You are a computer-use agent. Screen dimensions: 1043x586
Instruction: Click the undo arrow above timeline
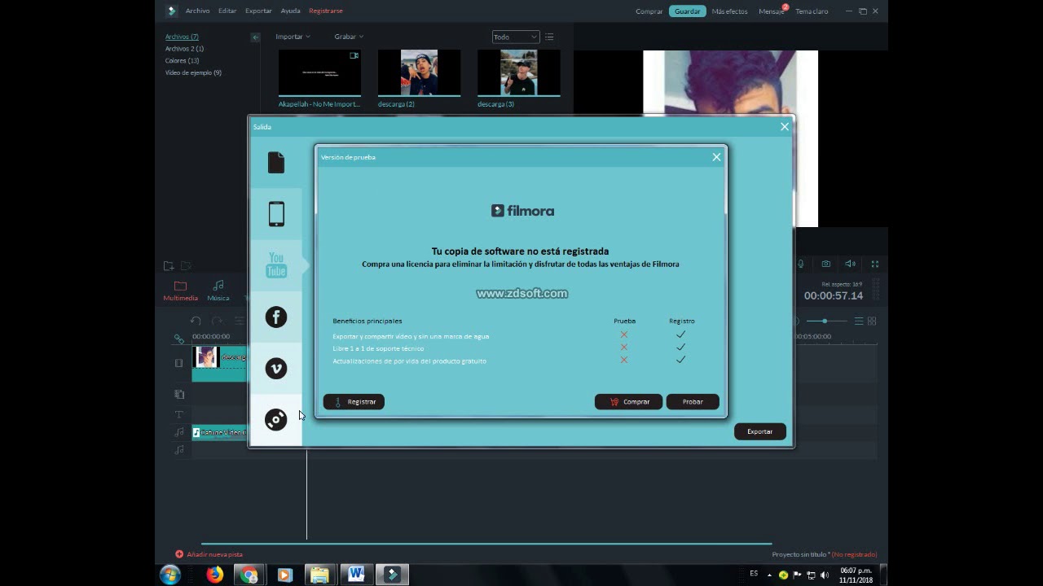click(196, 321)
